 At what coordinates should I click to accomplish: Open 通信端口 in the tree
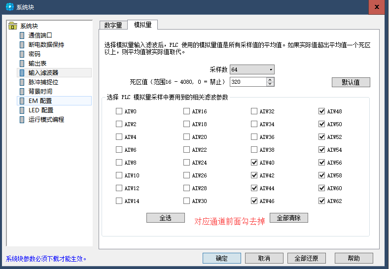click(x=40, y=35)
